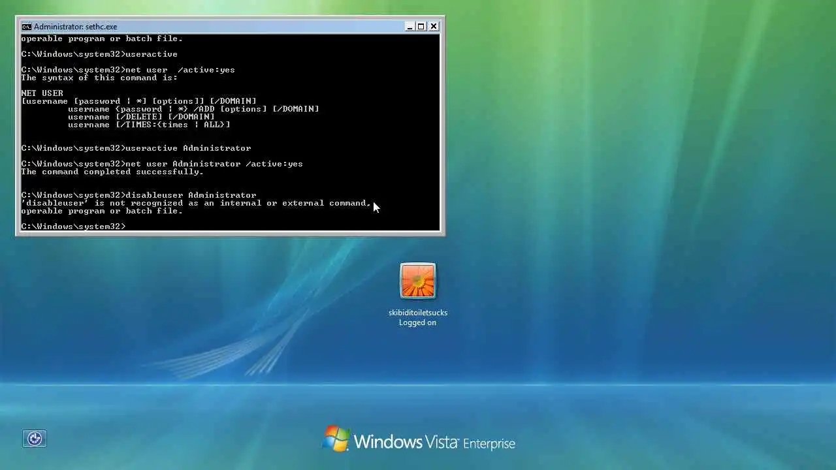Open the Ease of Access button
This screenshot has height=470, width=836.
(x=35, y=439)
